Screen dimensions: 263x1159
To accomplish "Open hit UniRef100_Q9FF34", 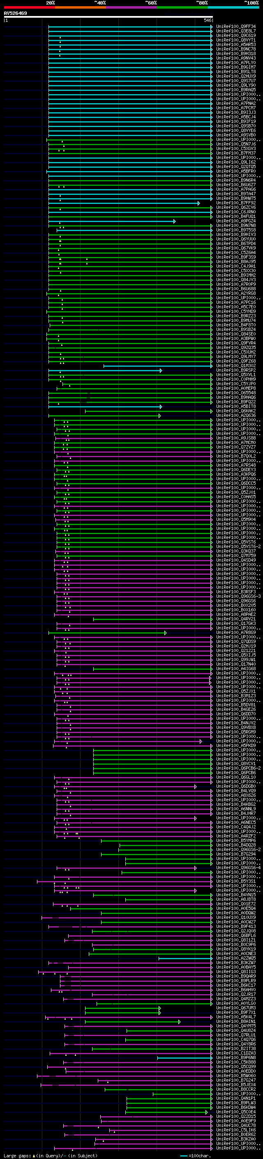I will (236, 27).
